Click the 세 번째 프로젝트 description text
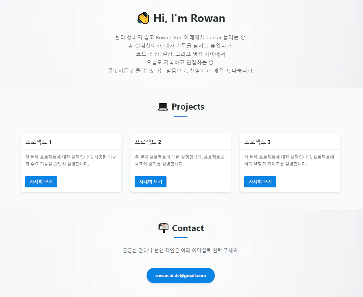Screen dimensions: 363x297 coord(289,160)
